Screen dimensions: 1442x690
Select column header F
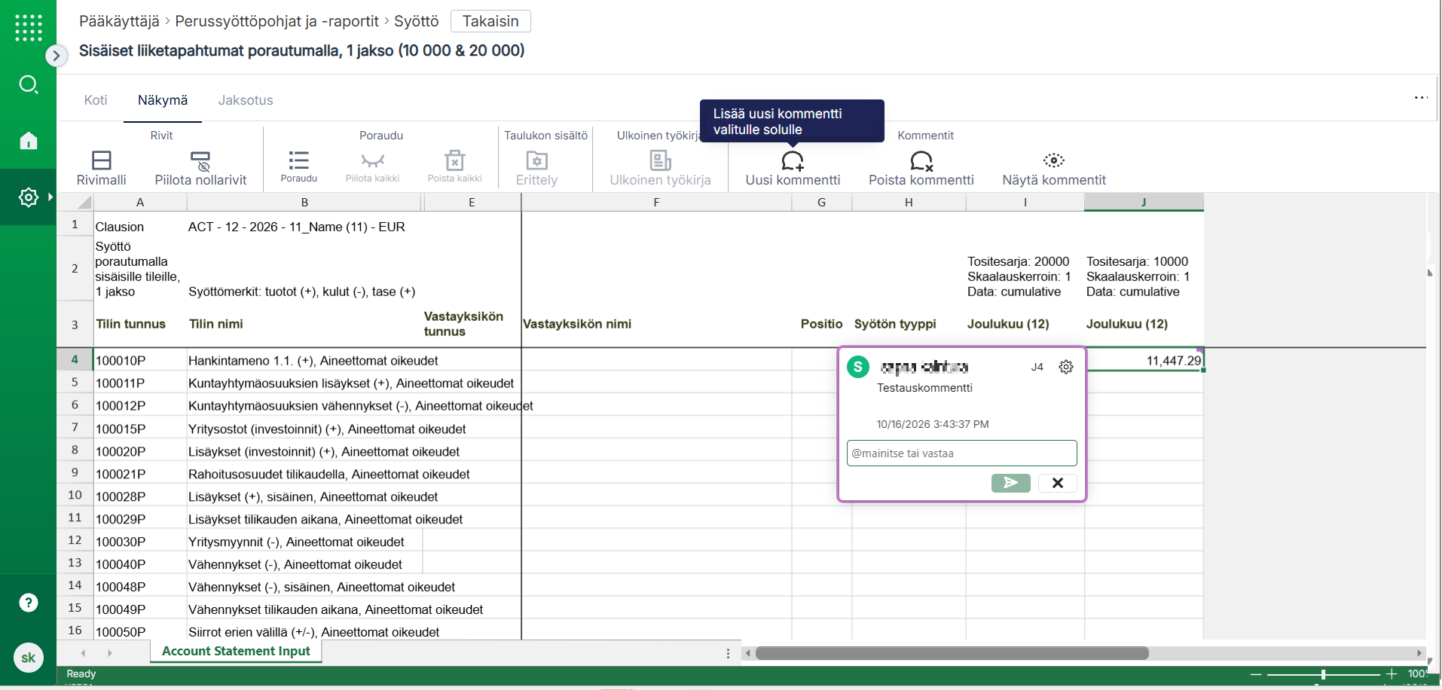(656, 202)
